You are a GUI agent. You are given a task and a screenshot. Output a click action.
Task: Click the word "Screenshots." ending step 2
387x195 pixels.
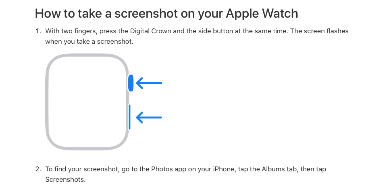click(65, 179)
